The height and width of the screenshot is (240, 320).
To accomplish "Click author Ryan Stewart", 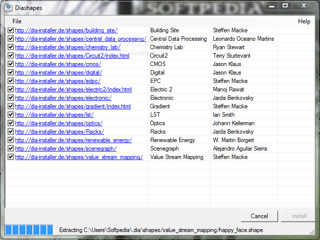I will pyautogui.click(x=228, y=47).
